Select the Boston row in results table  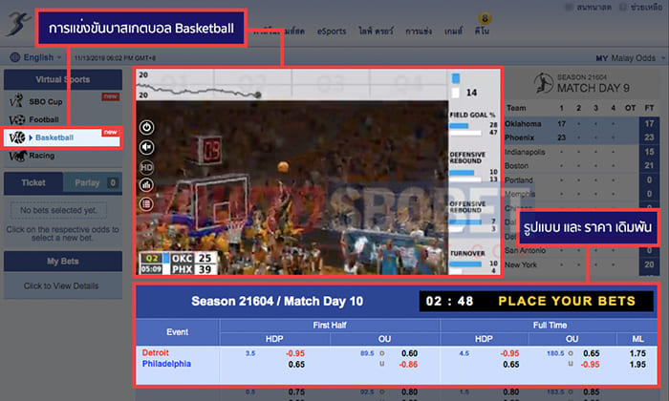pos(581,166)
